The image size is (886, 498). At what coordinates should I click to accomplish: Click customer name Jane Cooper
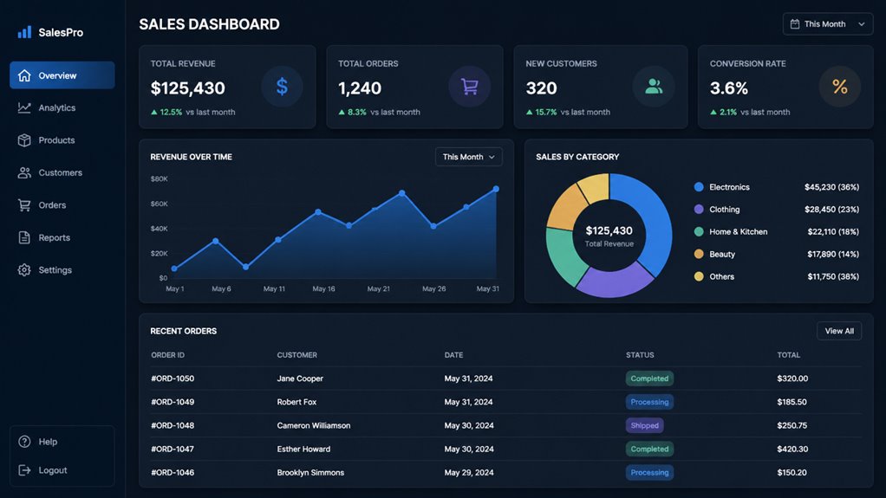click(300, 378)
